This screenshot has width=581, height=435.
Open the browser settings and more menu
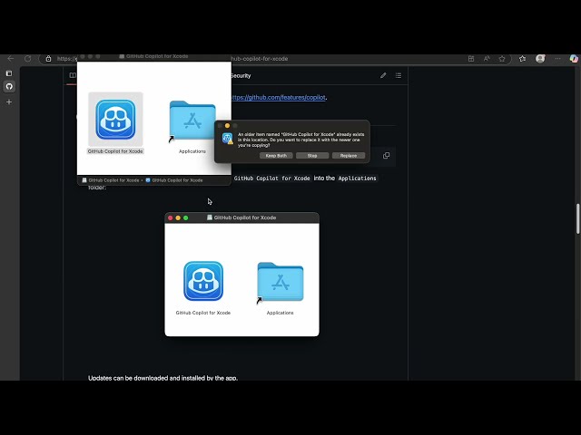tap(557, 58)
